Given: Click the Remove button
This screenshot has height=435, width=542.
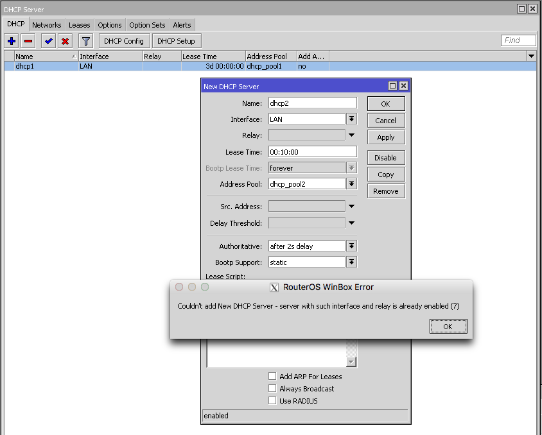Looking at the screenshot, I should click(386, 191).
